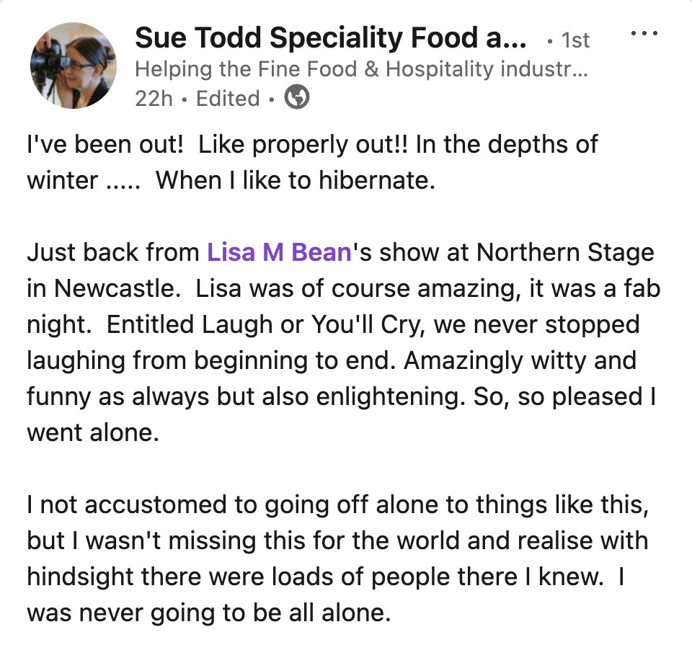Select the Lisa M Bean mention in purple
The image size is (692, 645).
click(x=278, y=252)
